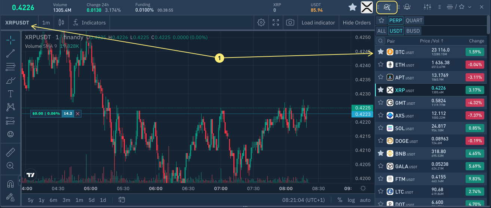Switch to the QUART contracts tab
Viewport: 491px width, 208px height.
click(414, 21)
